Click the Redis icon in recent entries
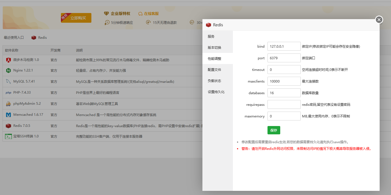391x195 pixels. click(x=34, y=38)
